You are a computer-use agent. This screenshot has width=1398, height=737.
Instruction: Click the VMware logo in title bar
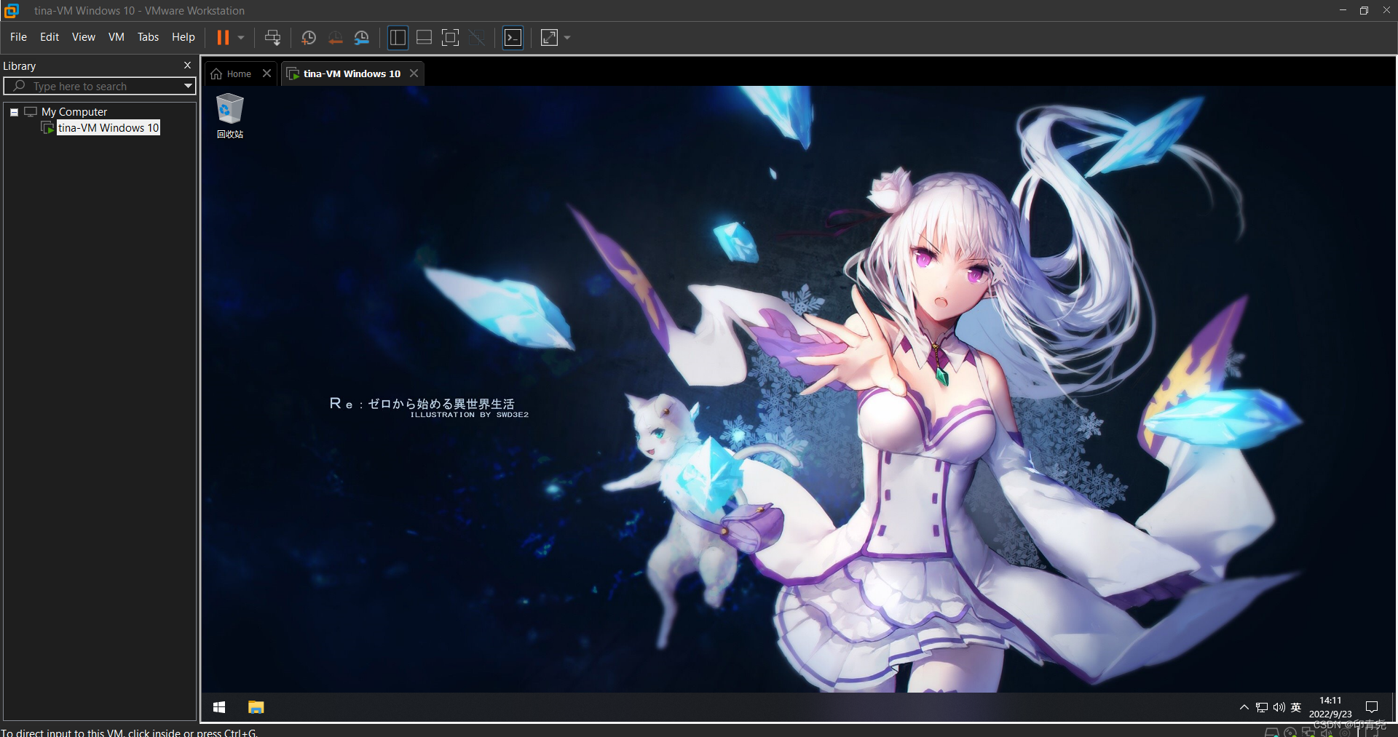click(12, 11)
